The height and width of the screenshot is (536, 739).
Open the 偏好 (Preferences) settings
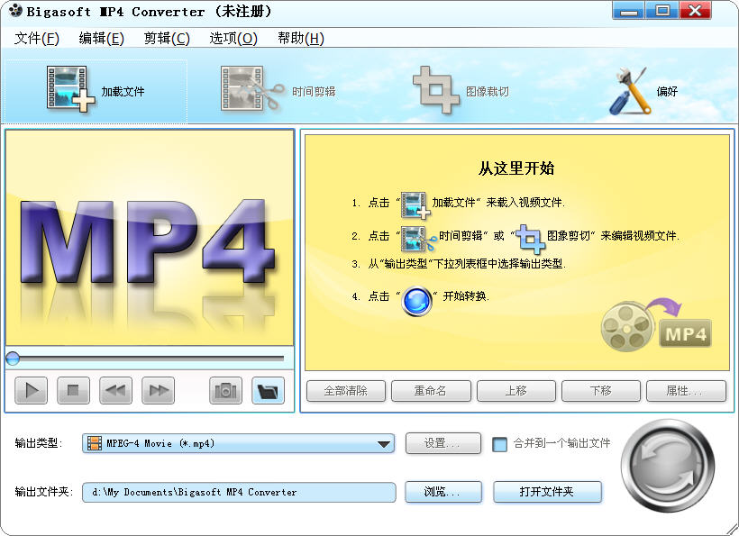[x=644, y=90]
